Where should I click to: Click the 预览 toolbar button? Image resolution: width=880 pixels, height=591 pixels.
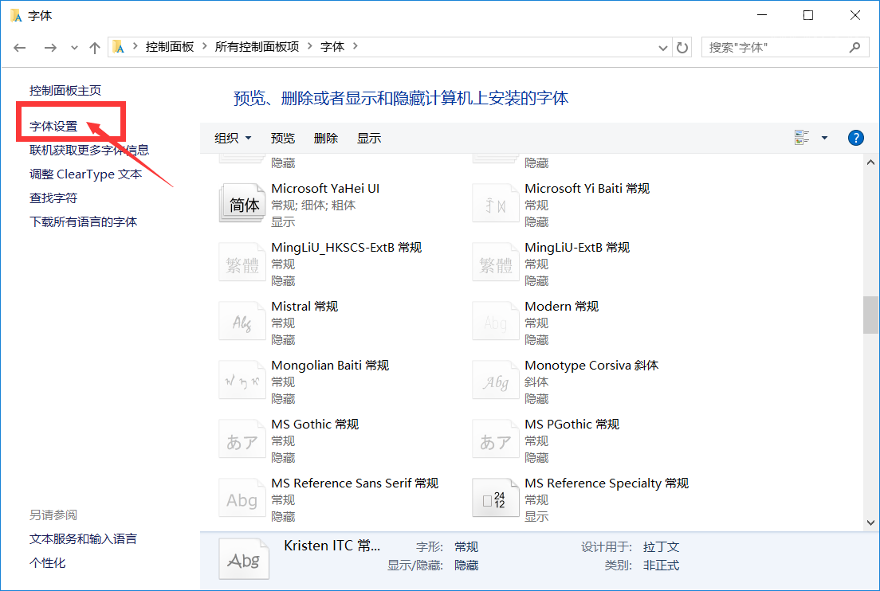283,138
